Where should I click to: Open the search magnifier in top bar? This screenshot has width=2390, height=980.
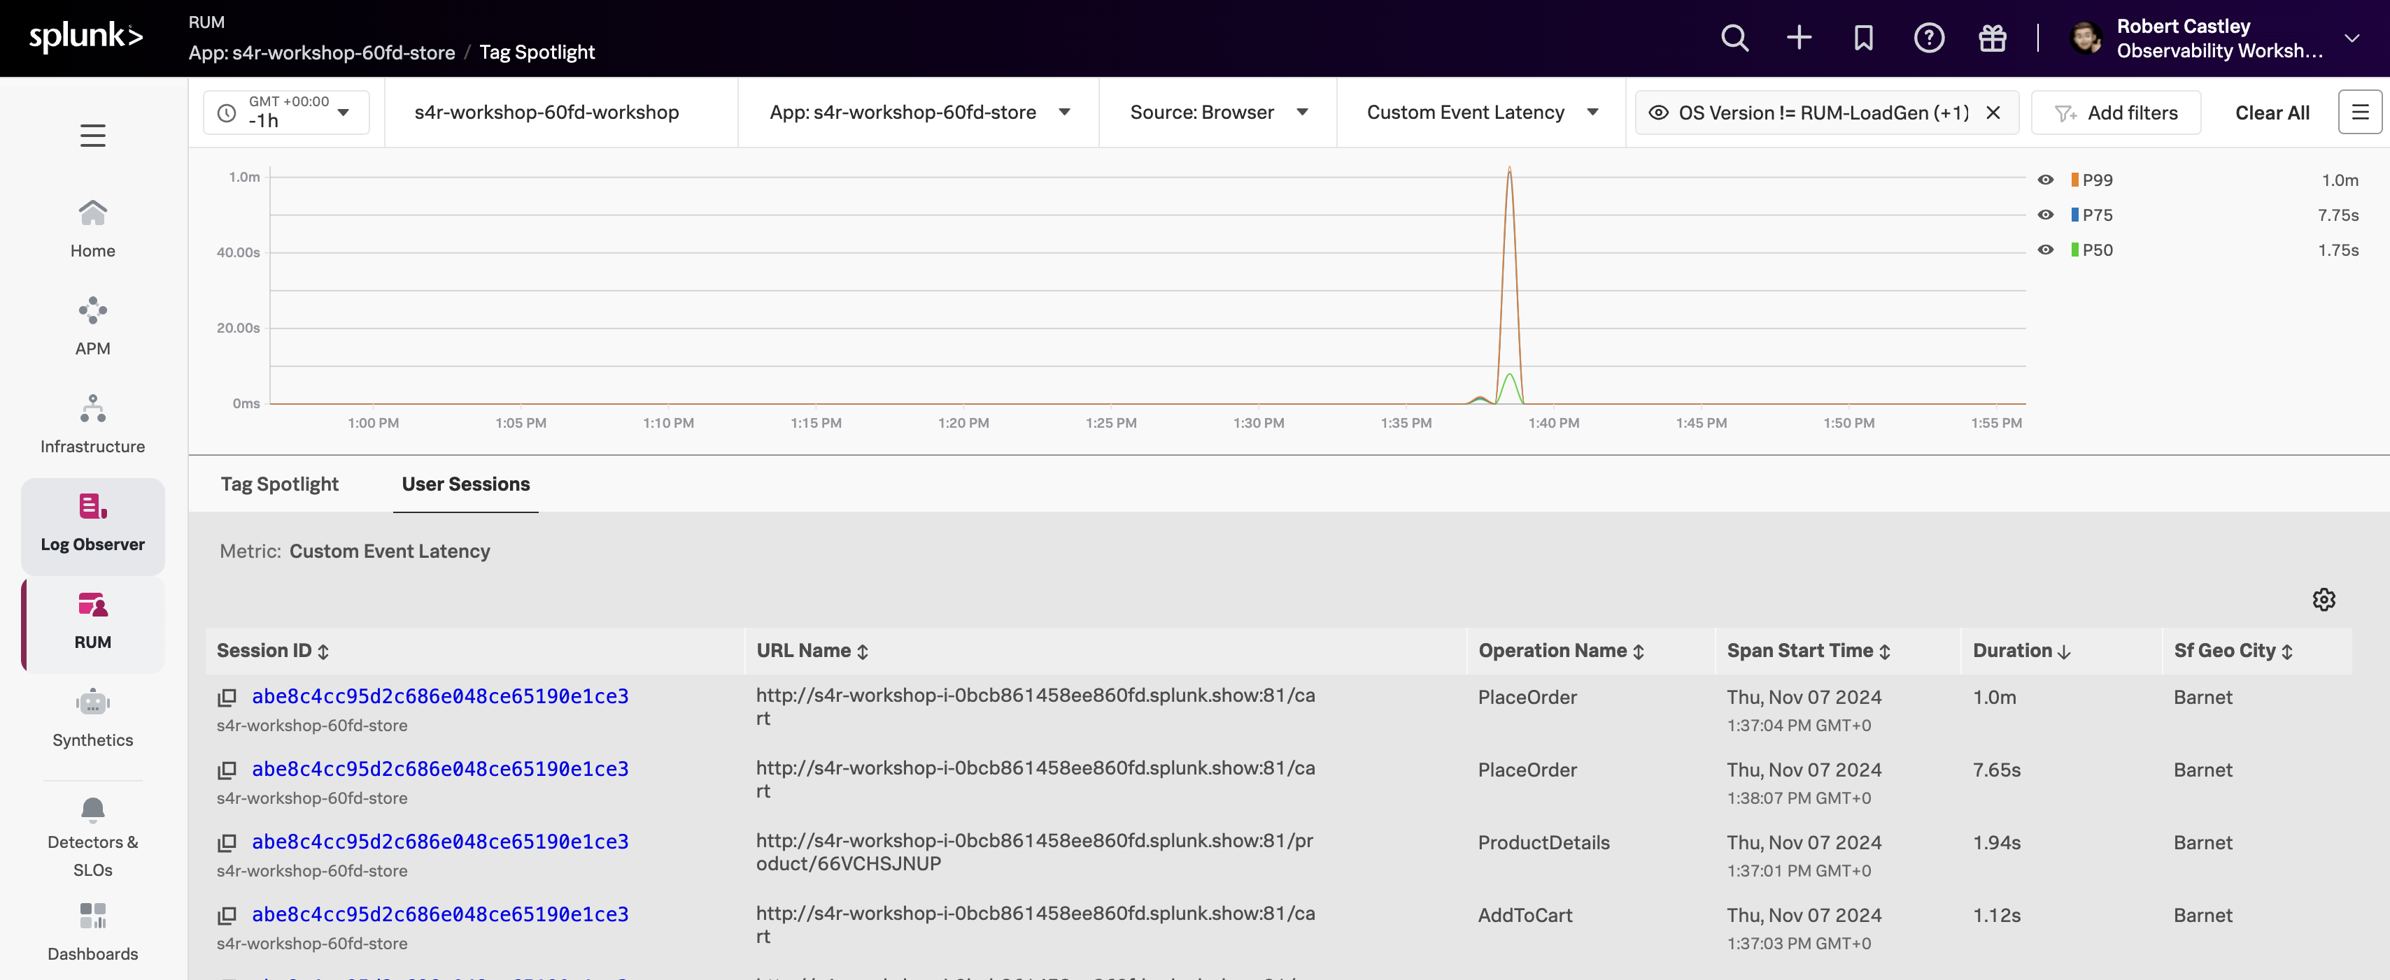point(1734,38)
